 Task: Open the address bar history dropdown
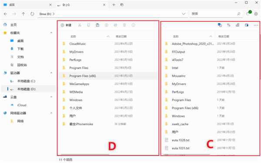pos(184,14)
